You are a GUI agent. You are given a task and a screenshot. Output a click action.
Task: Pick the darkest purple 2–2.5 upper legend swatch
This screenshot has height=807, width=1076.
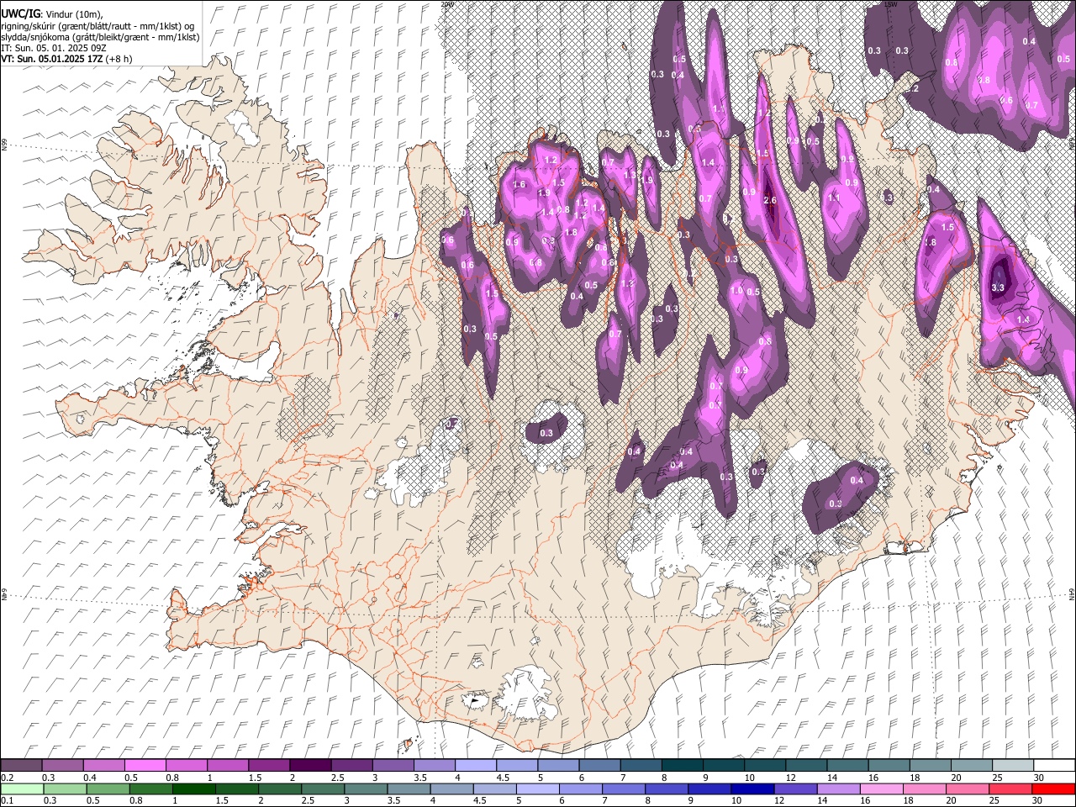(x=309, y=766)
